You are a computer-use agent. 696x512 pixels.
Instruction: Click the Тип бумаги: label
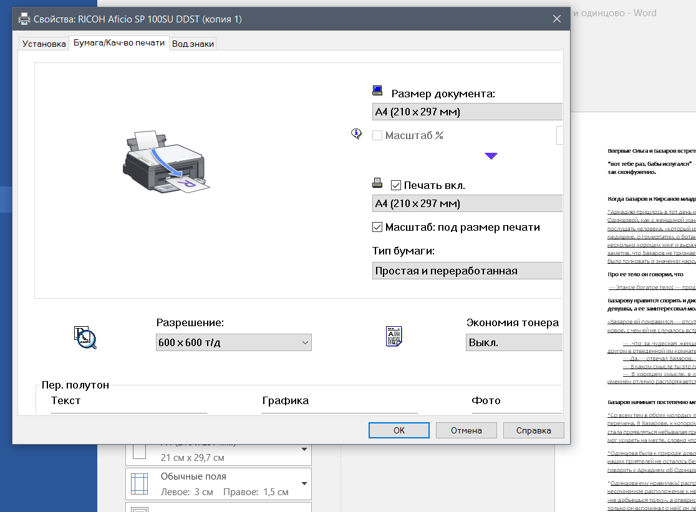(x=403, y=251)
